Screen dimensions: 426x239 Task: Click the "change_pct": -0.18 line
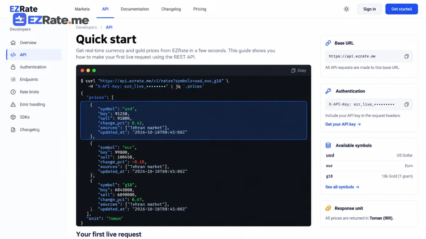coord(122,162)
